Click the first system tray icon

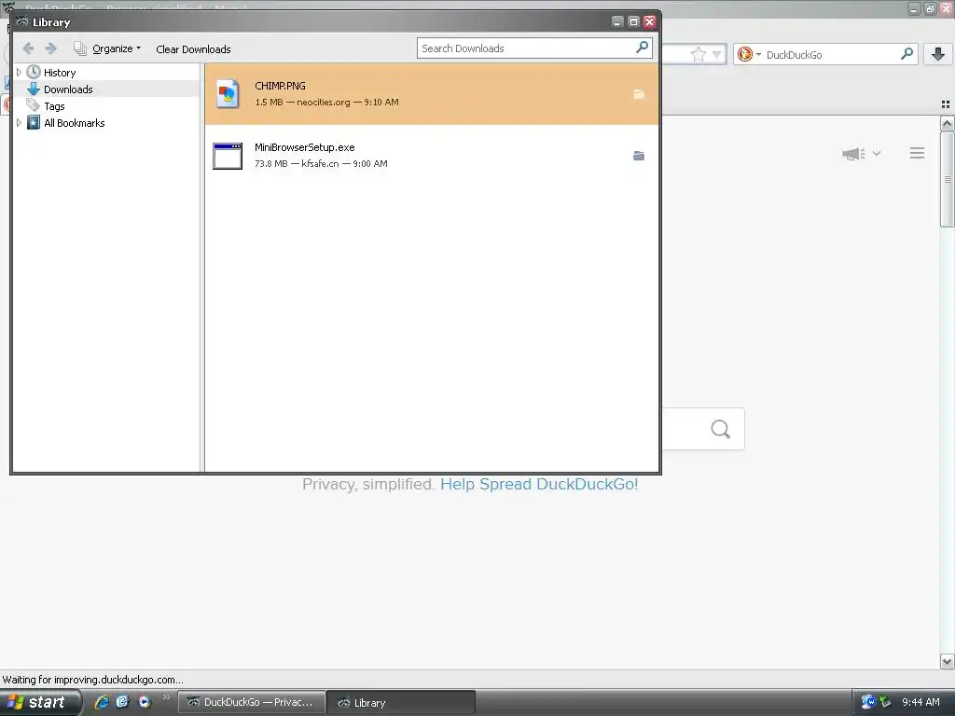(868, 702)
